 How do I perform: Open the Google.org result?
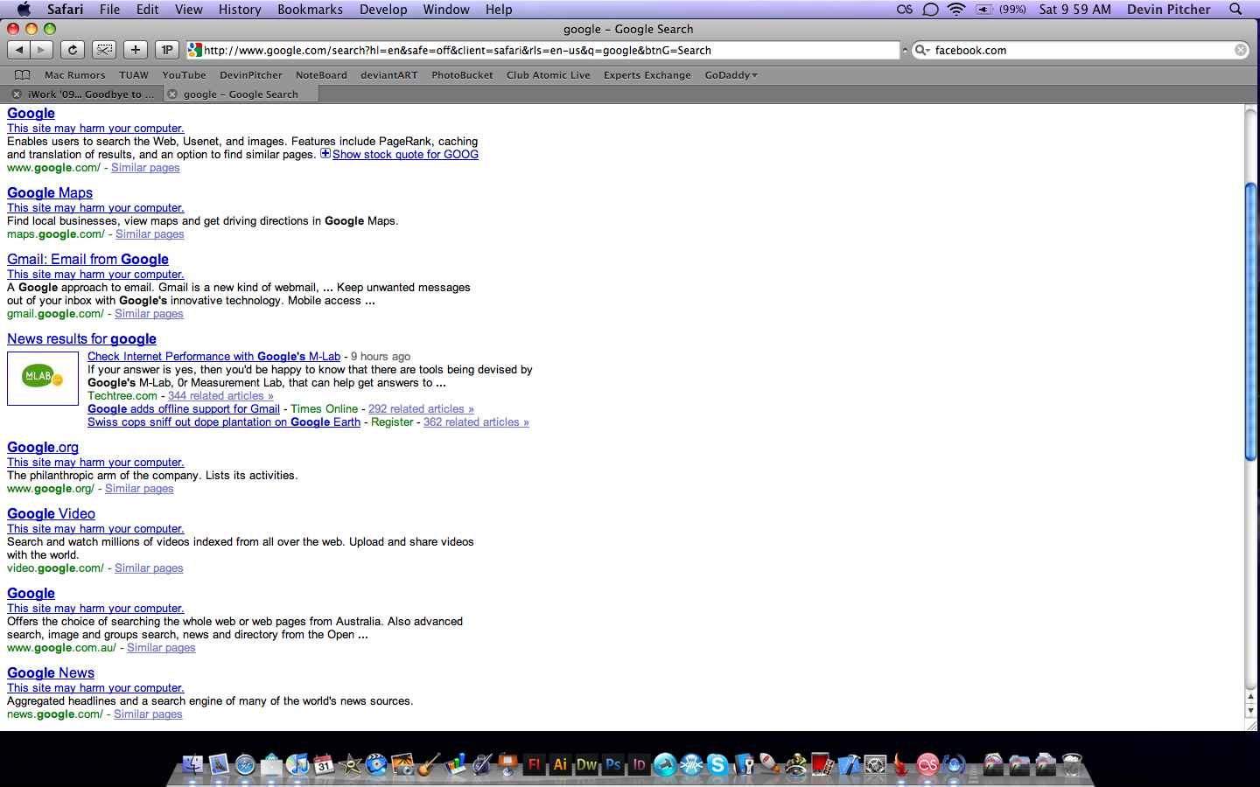pos(43,447)
